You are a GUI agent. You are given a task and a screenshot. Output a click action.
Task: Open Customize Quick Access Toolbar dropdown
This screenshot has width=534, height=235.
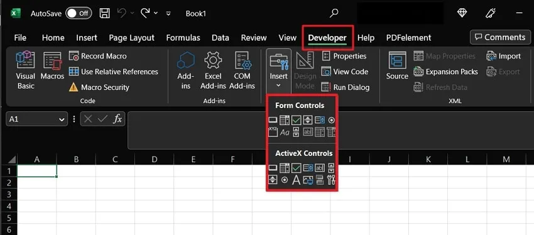point(168,14)
